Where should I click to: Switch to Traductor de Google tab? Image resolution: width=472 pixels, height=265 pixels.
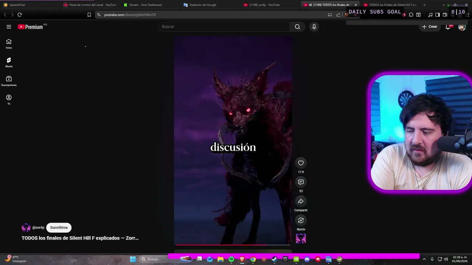pos(210,5)
